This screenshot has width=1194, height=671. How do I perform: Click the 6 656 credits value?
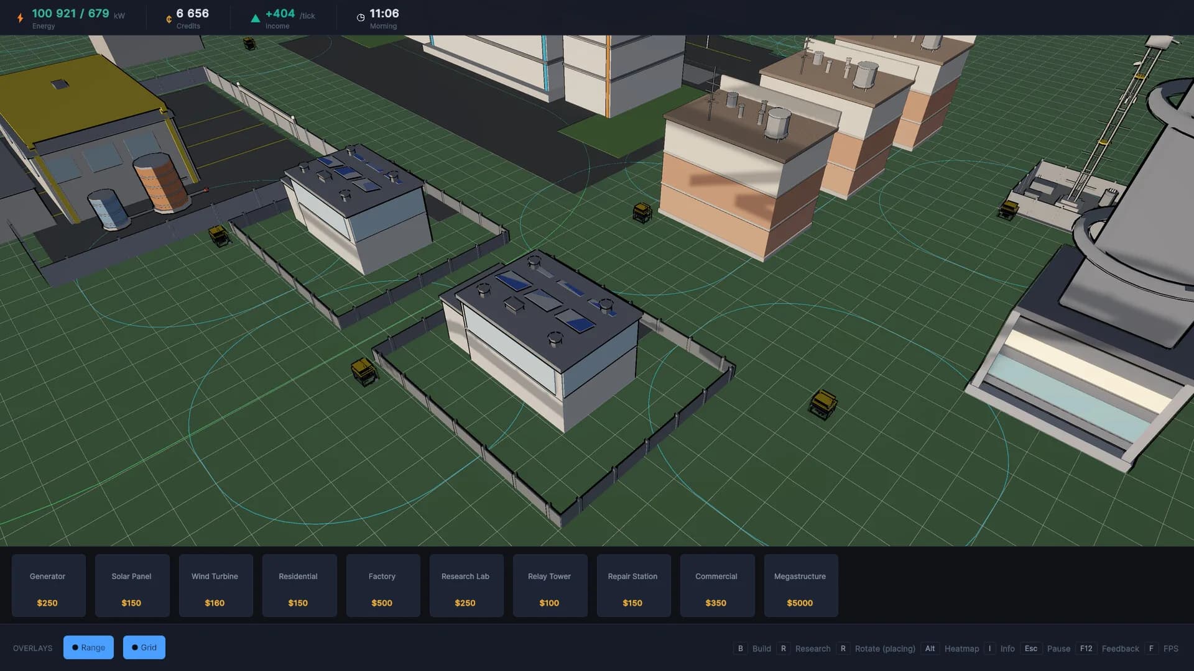[192, 13]
